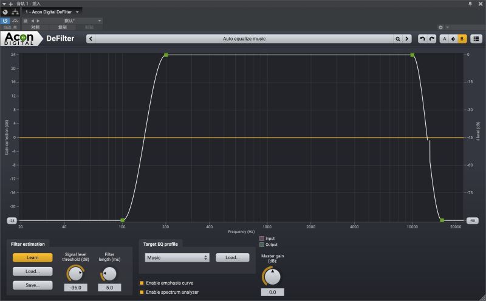This screenshot has height=301, width=486.
Task: Collapse the insert panel triangle
Action: pos(4,4)
